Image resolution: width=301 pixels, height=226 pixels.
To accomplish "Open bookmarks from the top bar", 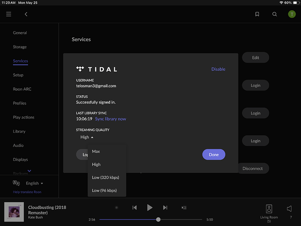I will [257, 14].
